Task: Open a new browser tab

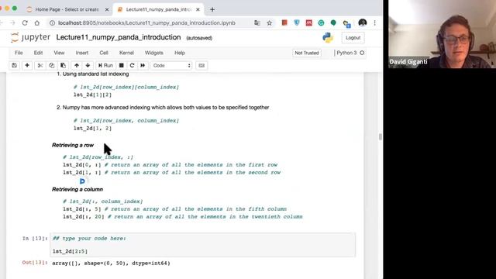Action: [212, 9]
